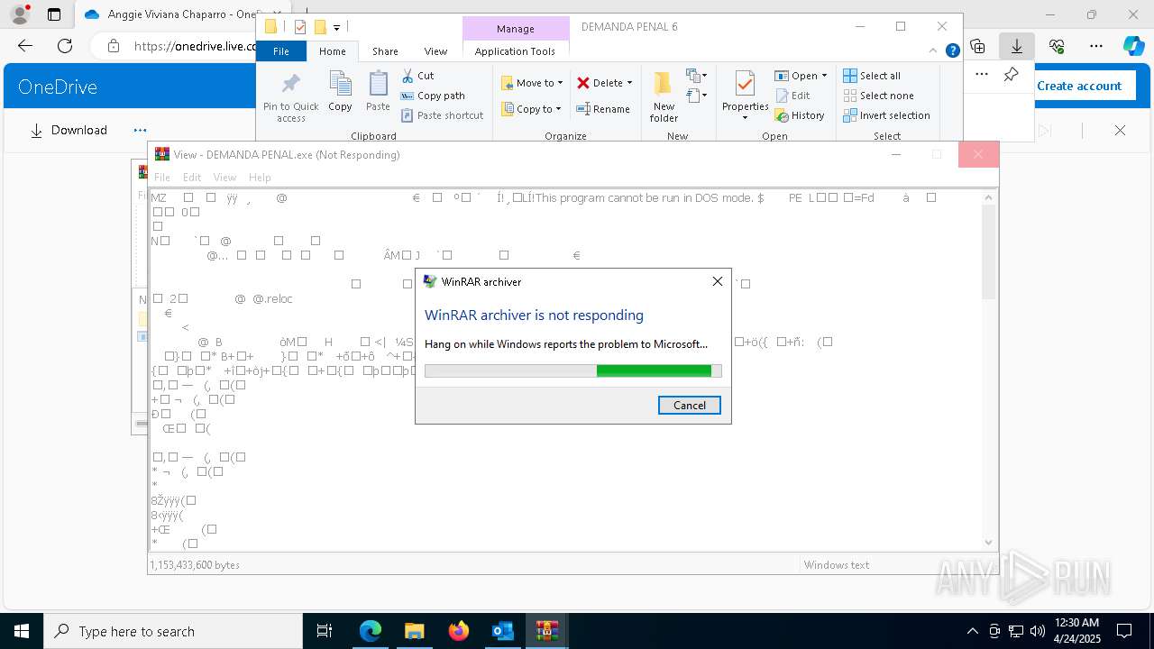Open the File tab in Explorer
The height and width of the screenshot is (649, 1154).
pos(281,51)
